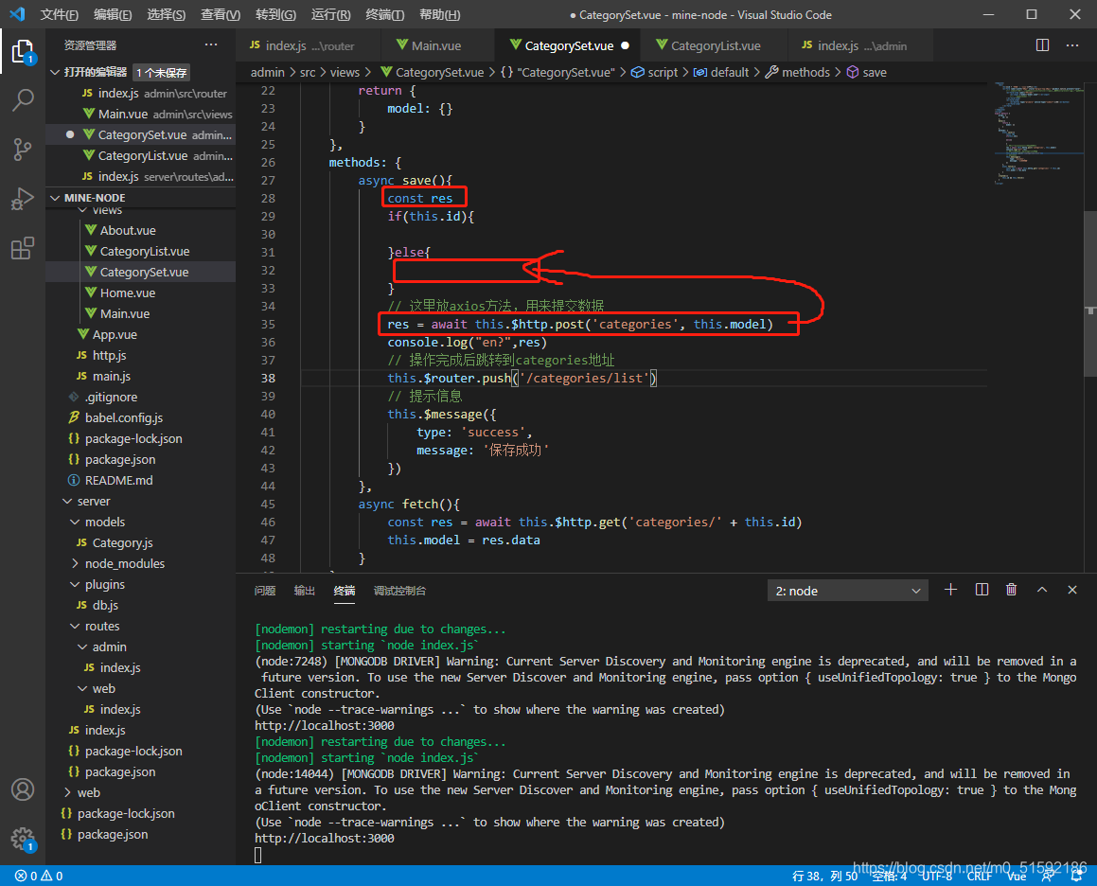Maximize the terminal panel with chevron up
Image resolution: width=1097 pixels, height=886 pixels.
click(1042, 590)
